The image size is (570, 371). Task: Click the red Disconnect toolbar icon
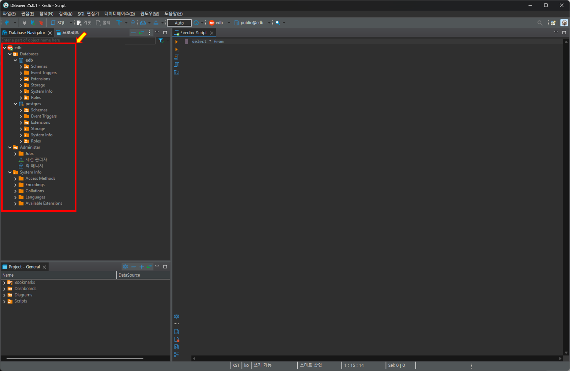pos(41,23)
